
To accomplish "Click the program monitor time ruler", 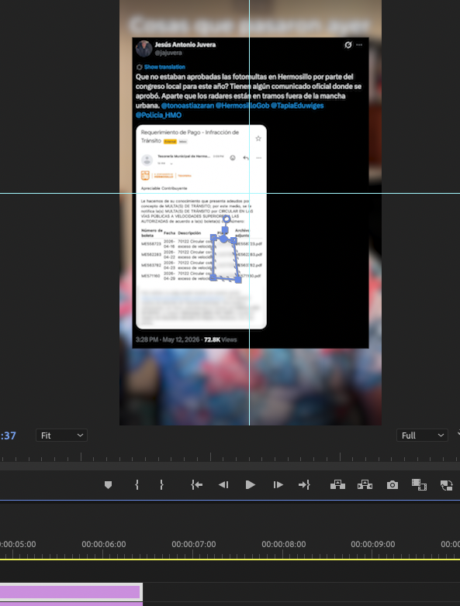I will [x=230, y=456].
